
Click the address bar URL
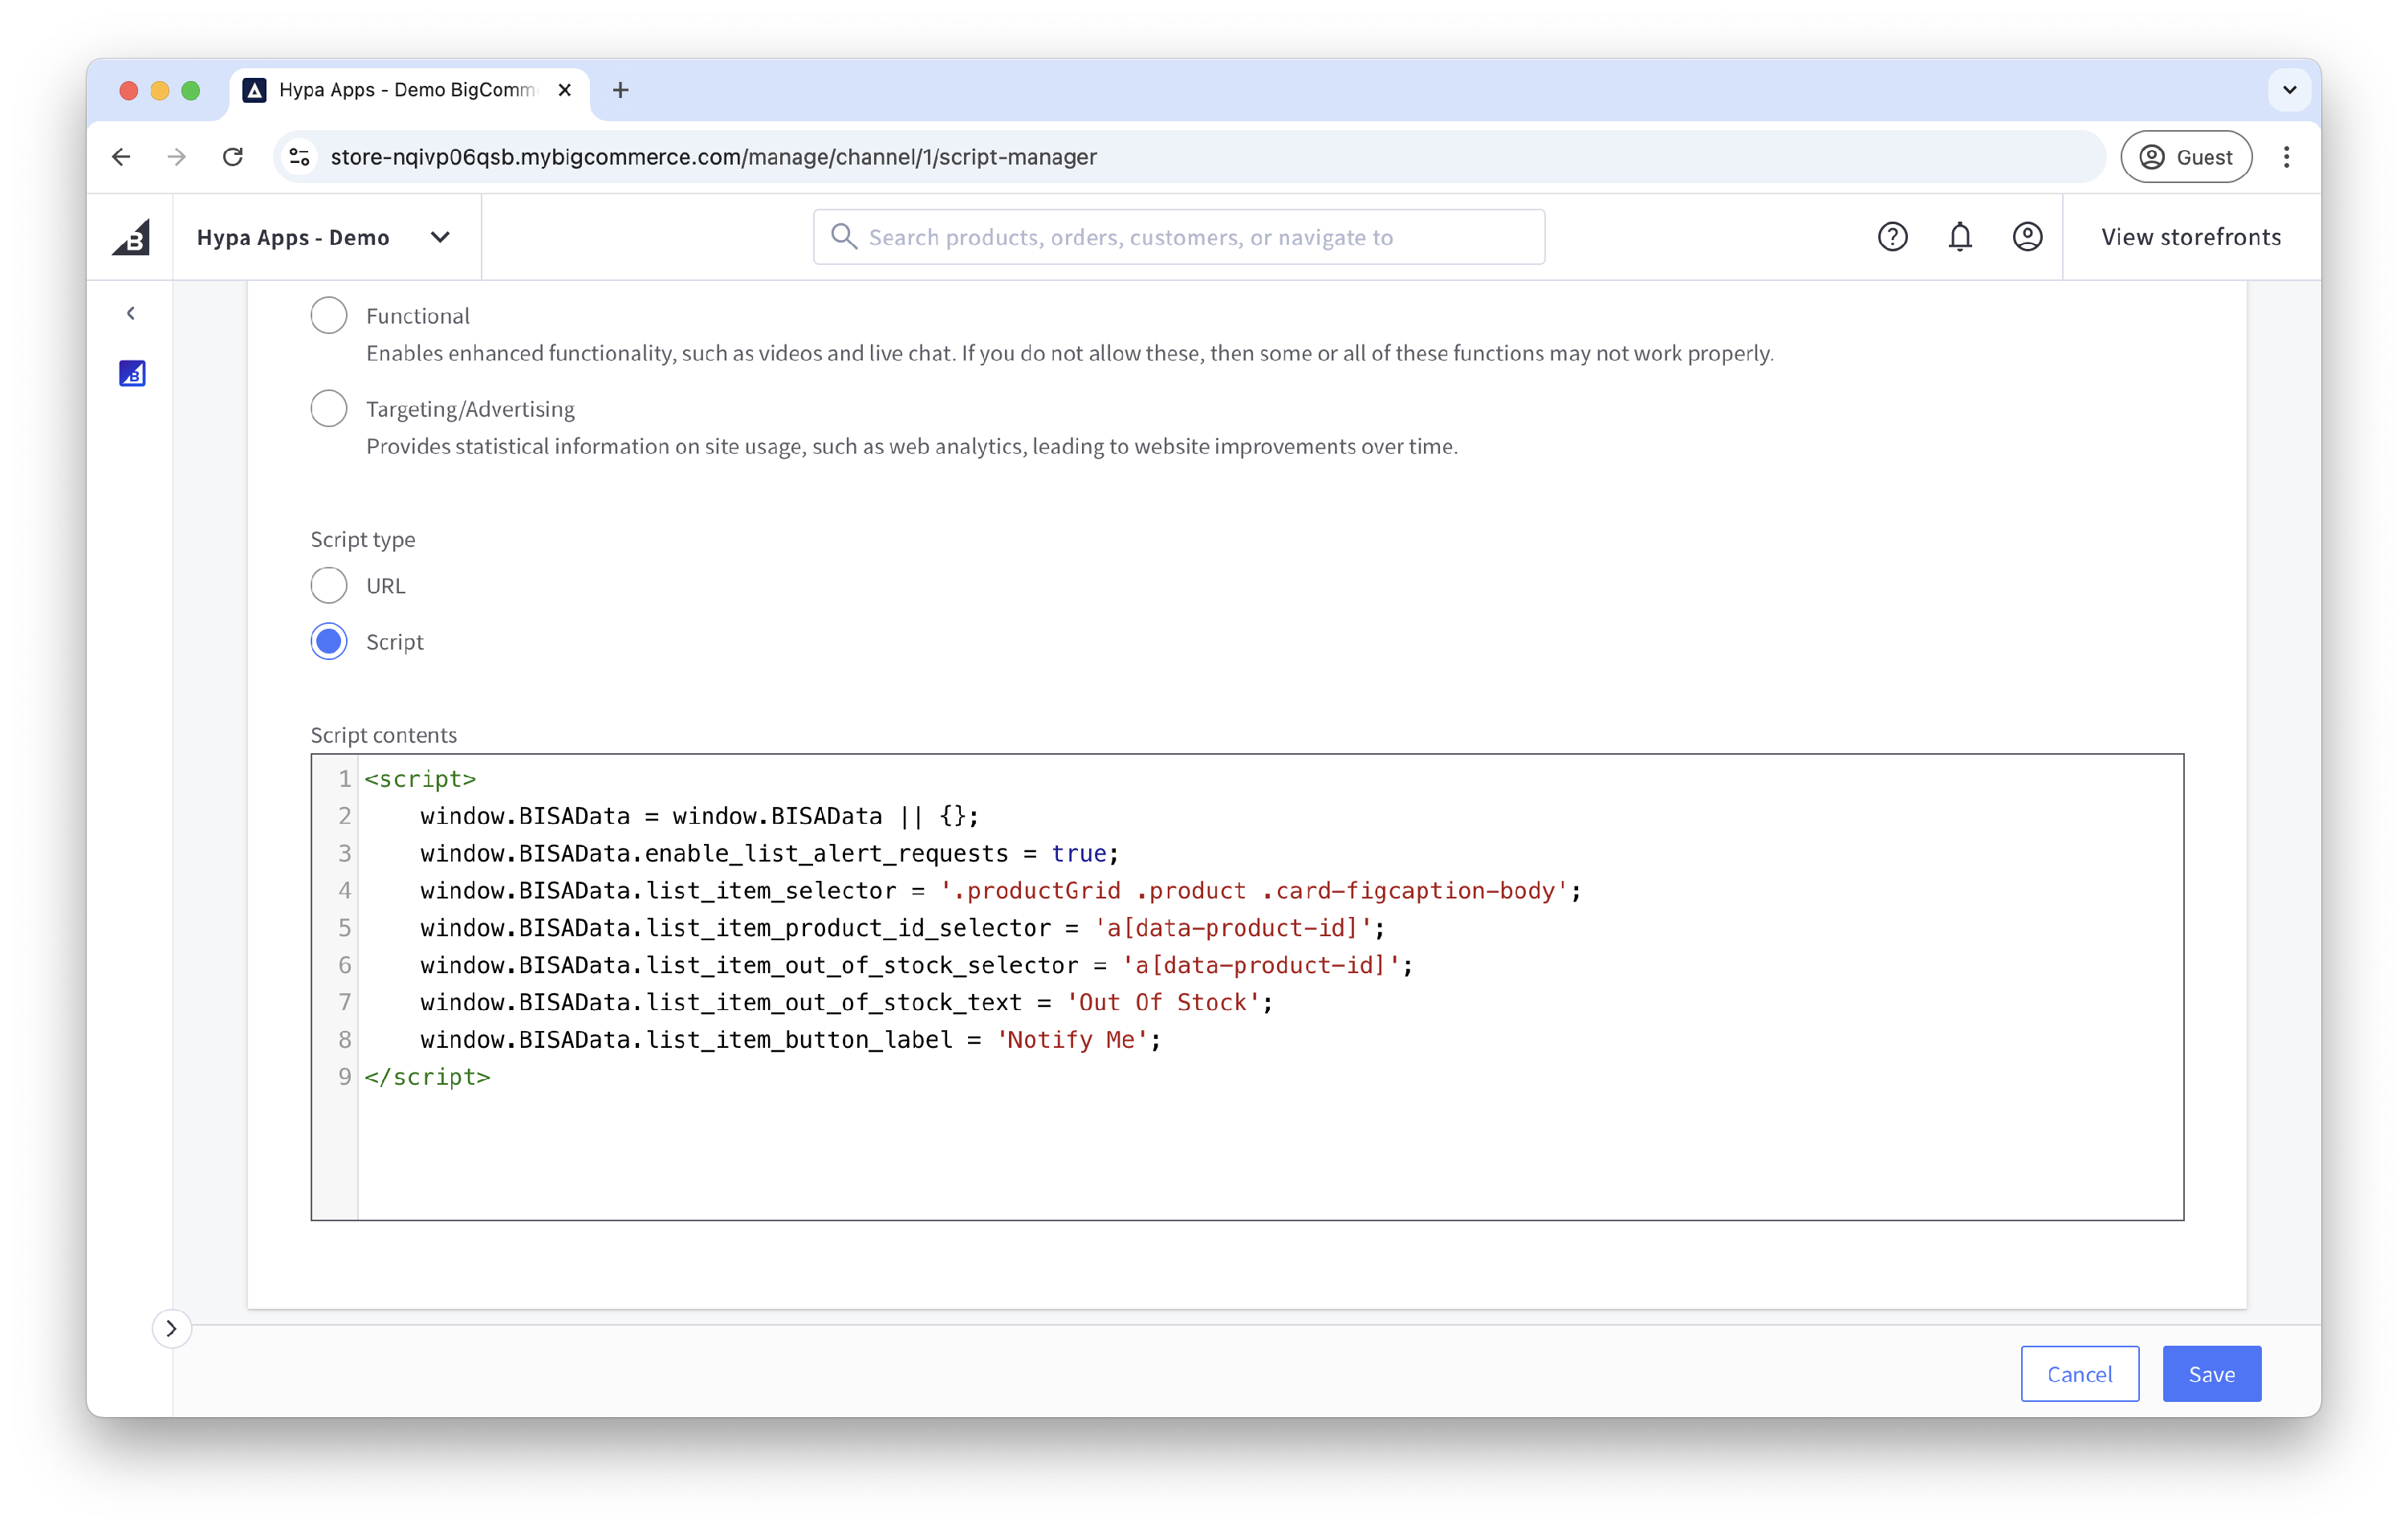713,157
